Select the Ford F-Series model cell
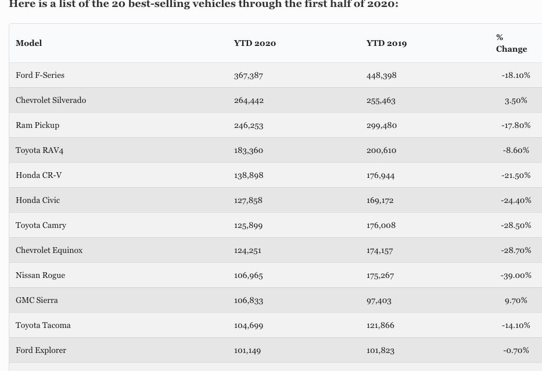Screen dimensions: 542x371 coord(40,75)
